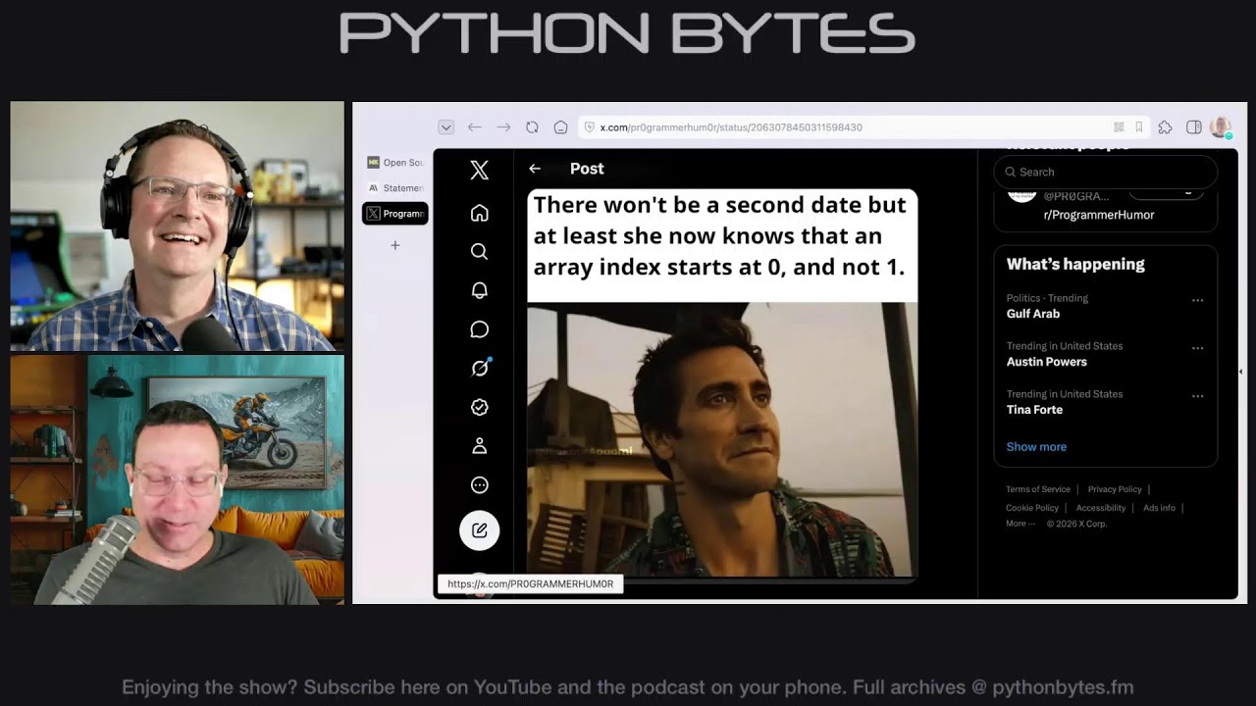Screen dimensions: 1256x706
Task: Click the site security shield icon
Action: 589,127
